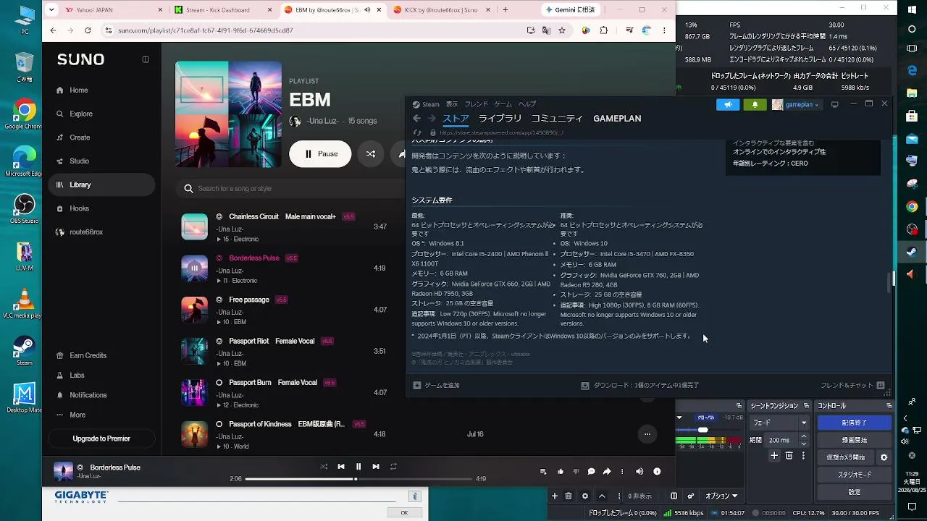Pause playback in the bottom Suno player

tap(358, 467)
